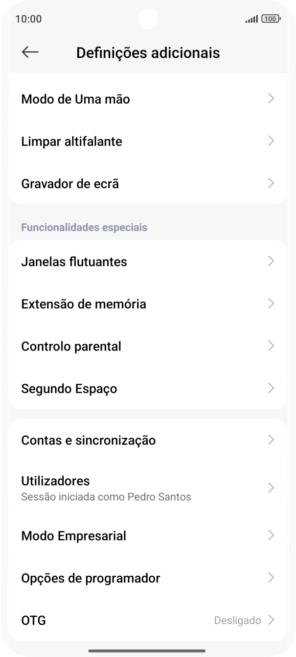Expand Controlo parental settings
Image resolution: width=296 pixels, height=657 pixels.
[71, 346]
